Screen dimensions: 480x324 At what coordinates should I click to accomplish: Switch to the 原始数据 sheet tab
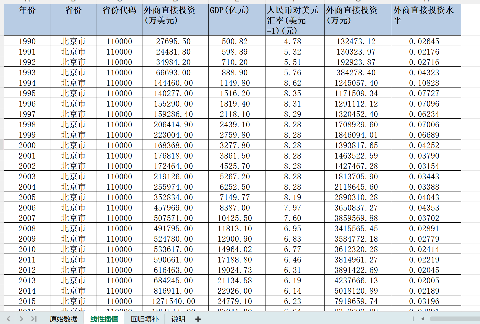[x=63, y=319]
